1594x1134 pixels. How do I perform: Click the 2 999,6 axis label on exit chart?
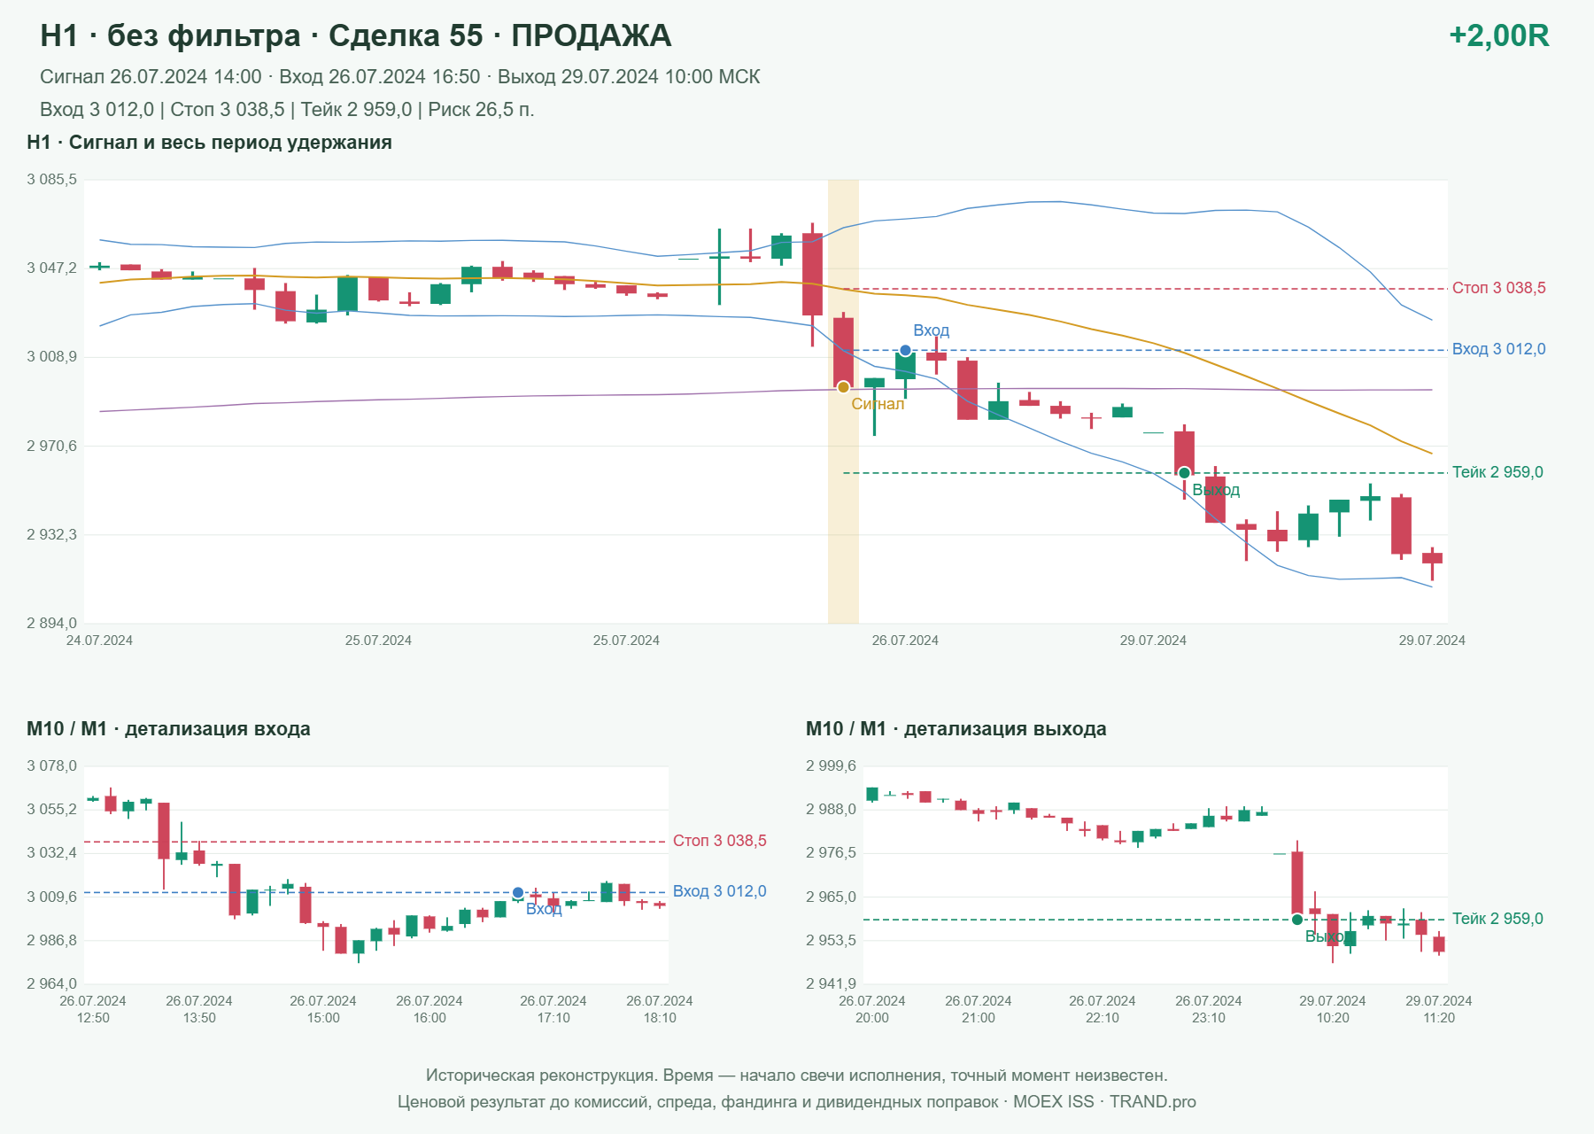(x=832, y=765)
